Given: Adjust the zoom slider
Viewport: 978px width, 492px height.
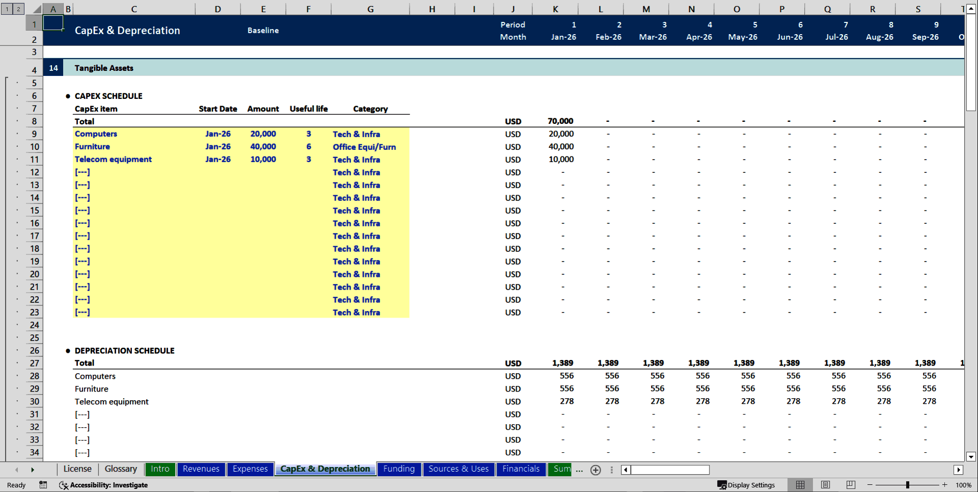Looking at the screenshot, I should (x=908, y=485).
